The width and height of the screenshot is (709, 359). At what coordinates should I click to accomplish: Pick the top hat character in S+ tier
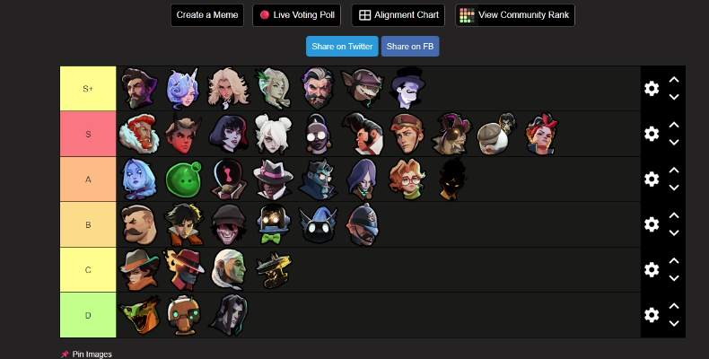[407, 88]
